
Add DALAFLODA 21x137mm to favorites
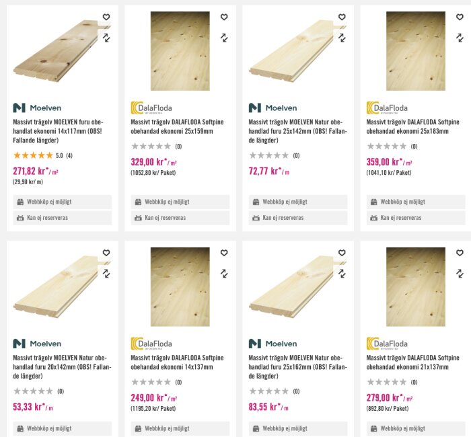[x=460, y=253]
